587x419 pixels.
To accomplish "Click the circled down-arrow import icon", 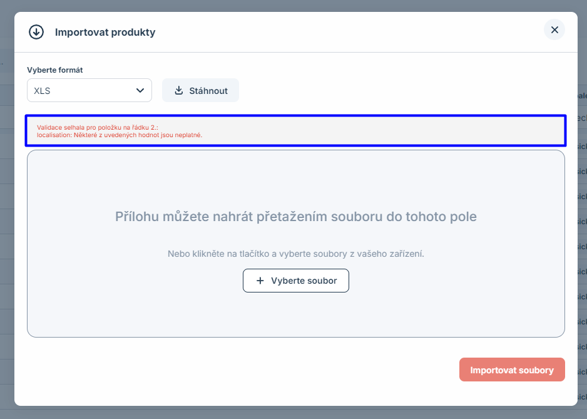I will coord(36,32).
